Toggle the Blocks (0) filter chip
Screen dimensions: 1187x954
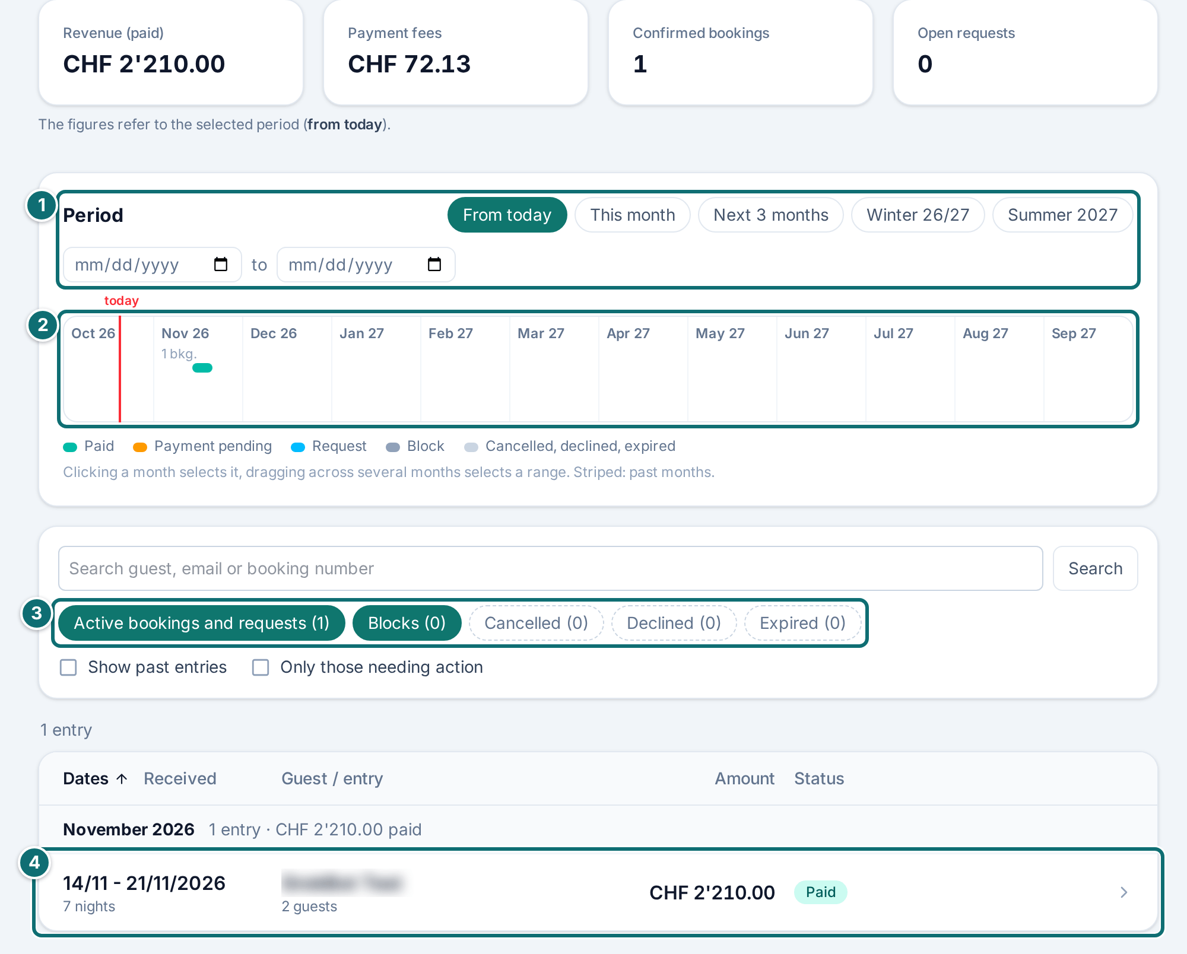(x=407, y=623)
